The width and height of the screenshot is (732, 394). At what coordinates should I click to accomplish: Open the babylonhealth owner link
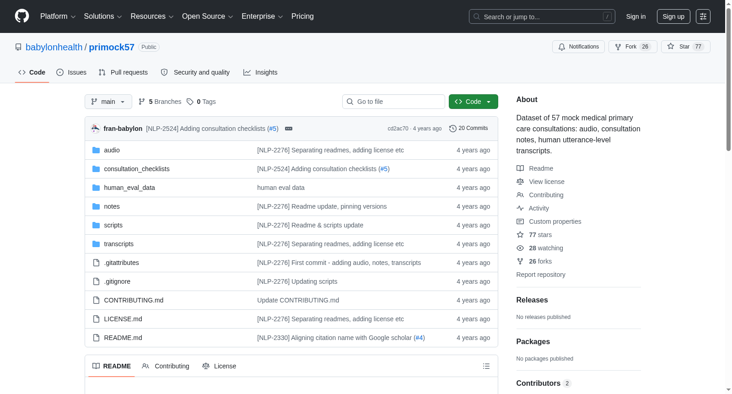point(54,47)
